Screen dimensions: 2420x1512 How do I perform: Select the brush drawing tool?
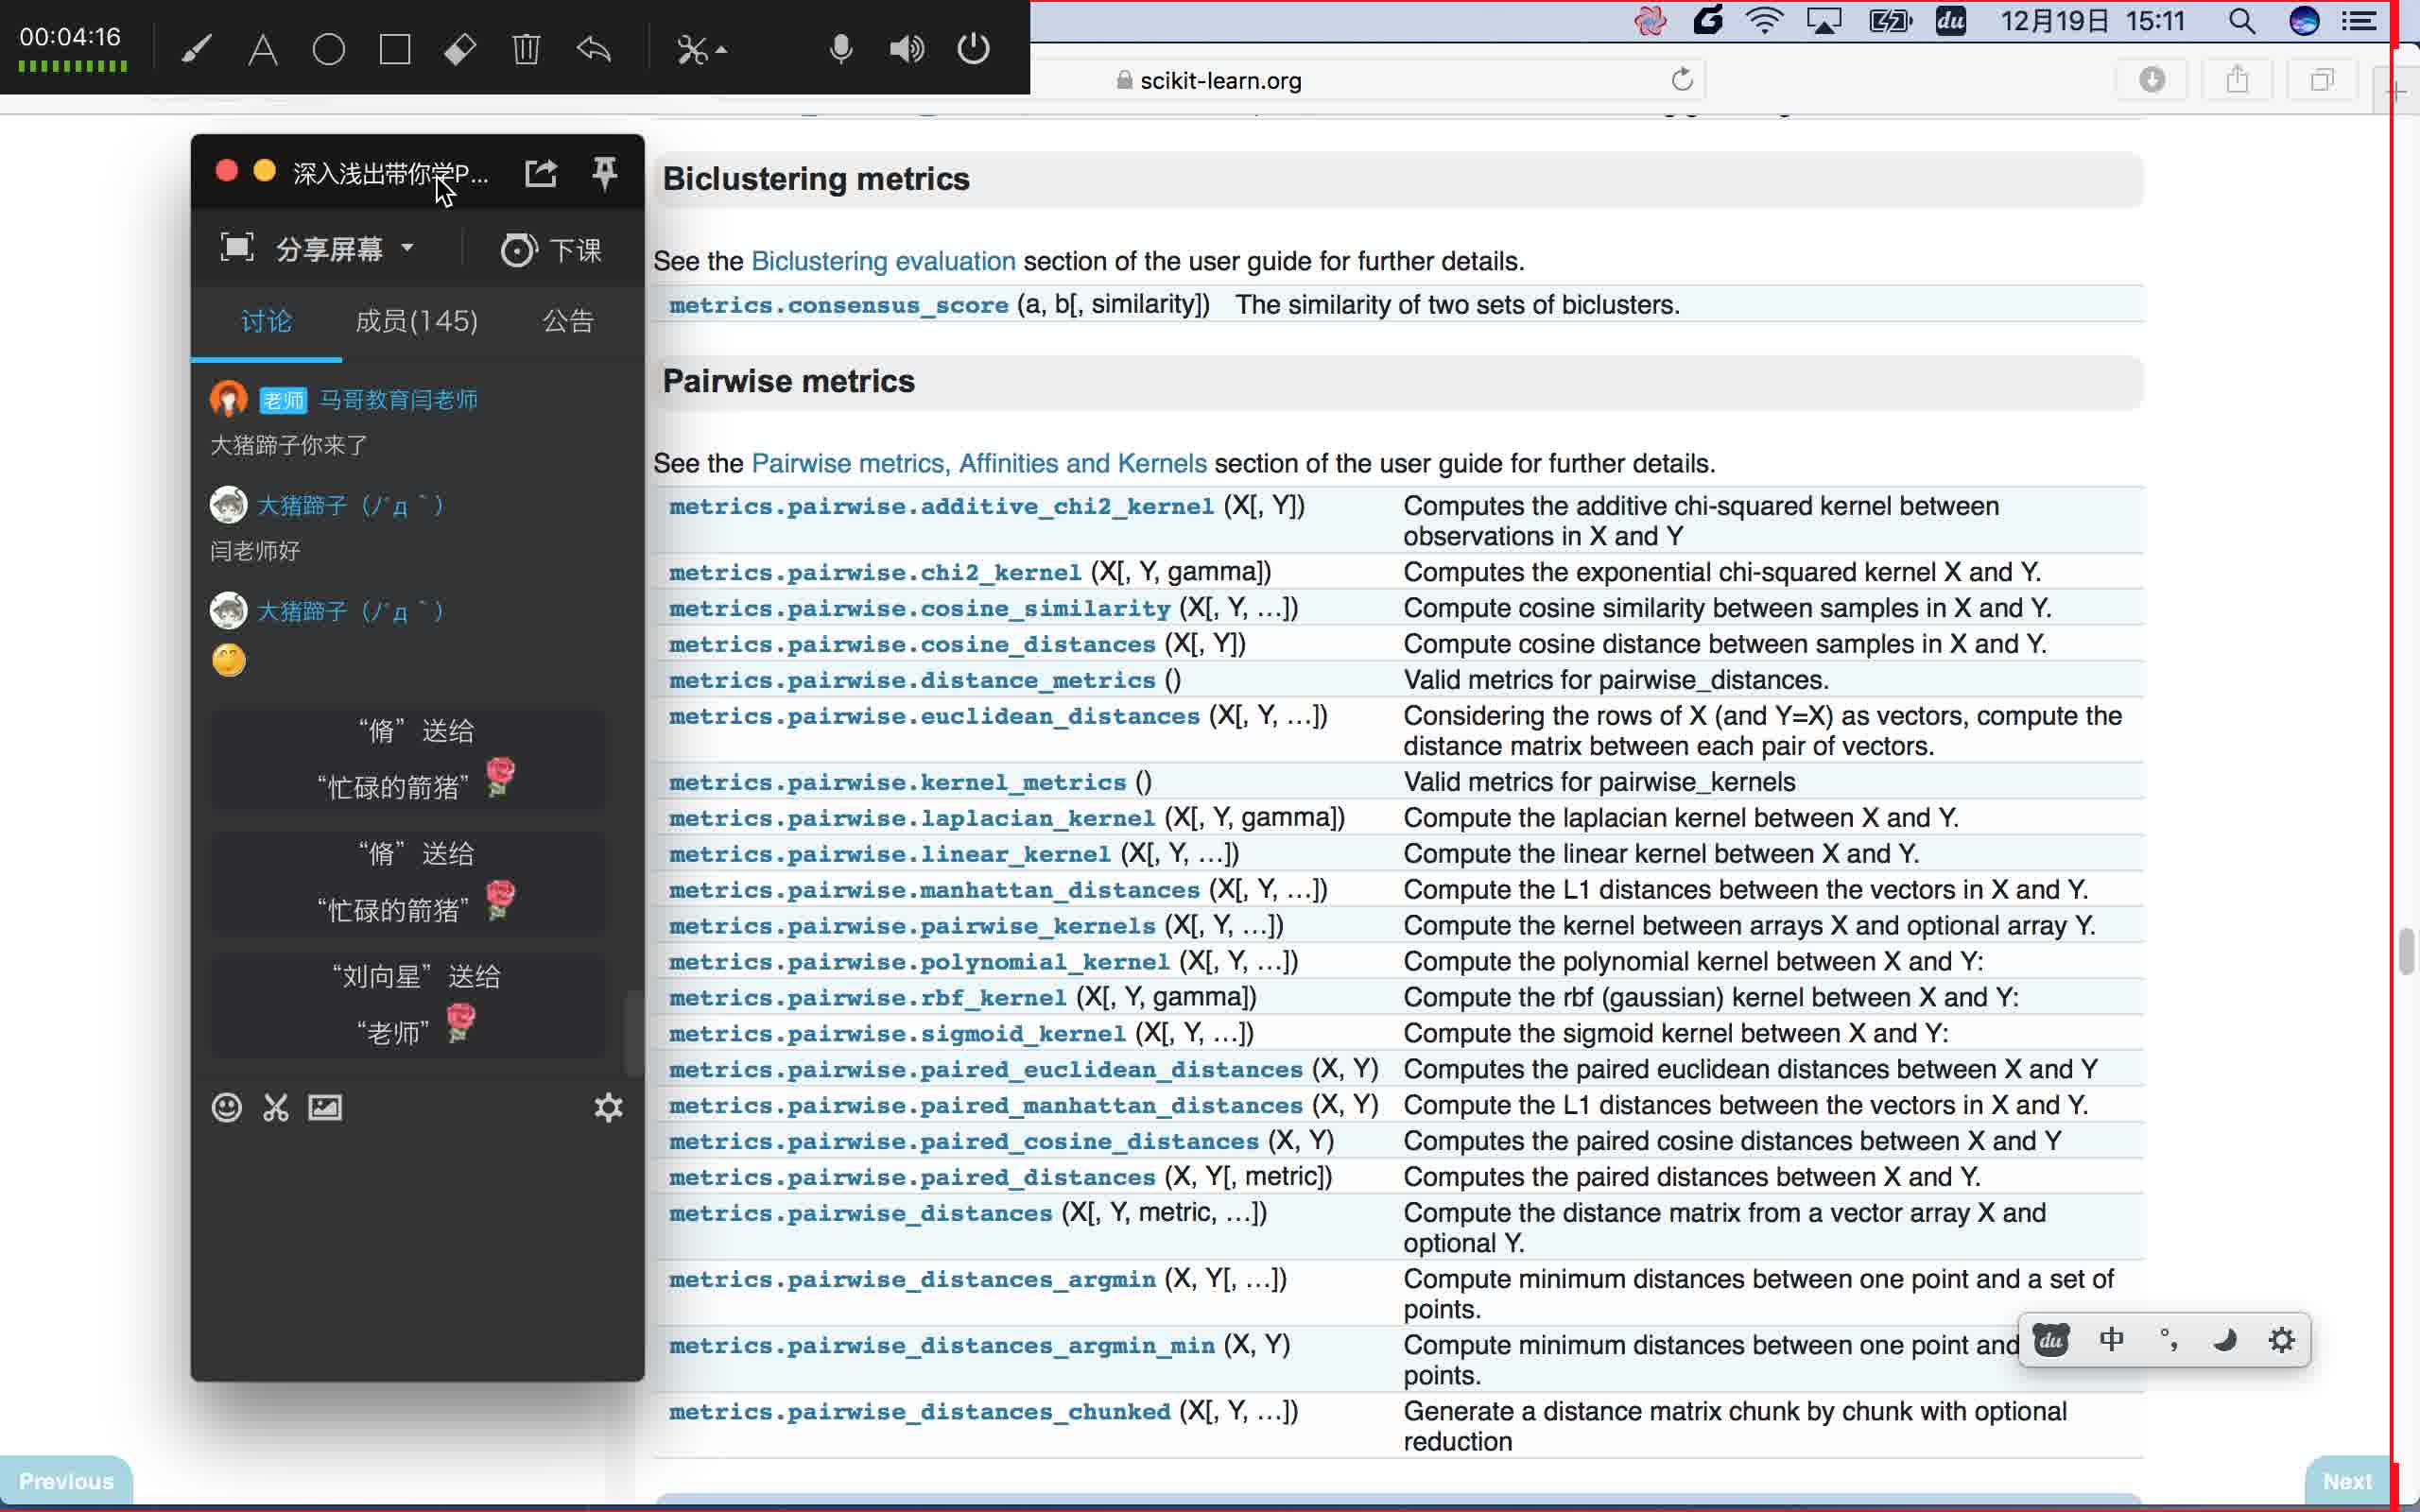click(196, 49)
